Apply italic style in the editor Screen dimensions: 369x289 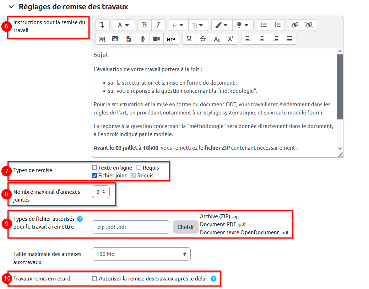click(158, 25)
